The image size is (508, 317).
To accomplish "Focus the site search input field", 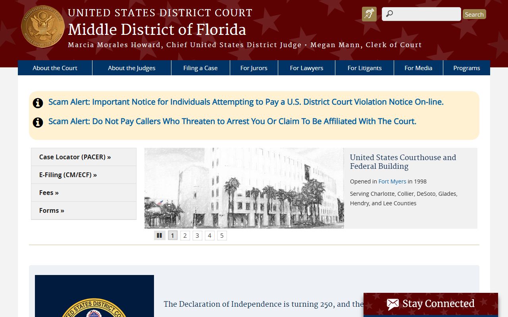I will [421, 14].
